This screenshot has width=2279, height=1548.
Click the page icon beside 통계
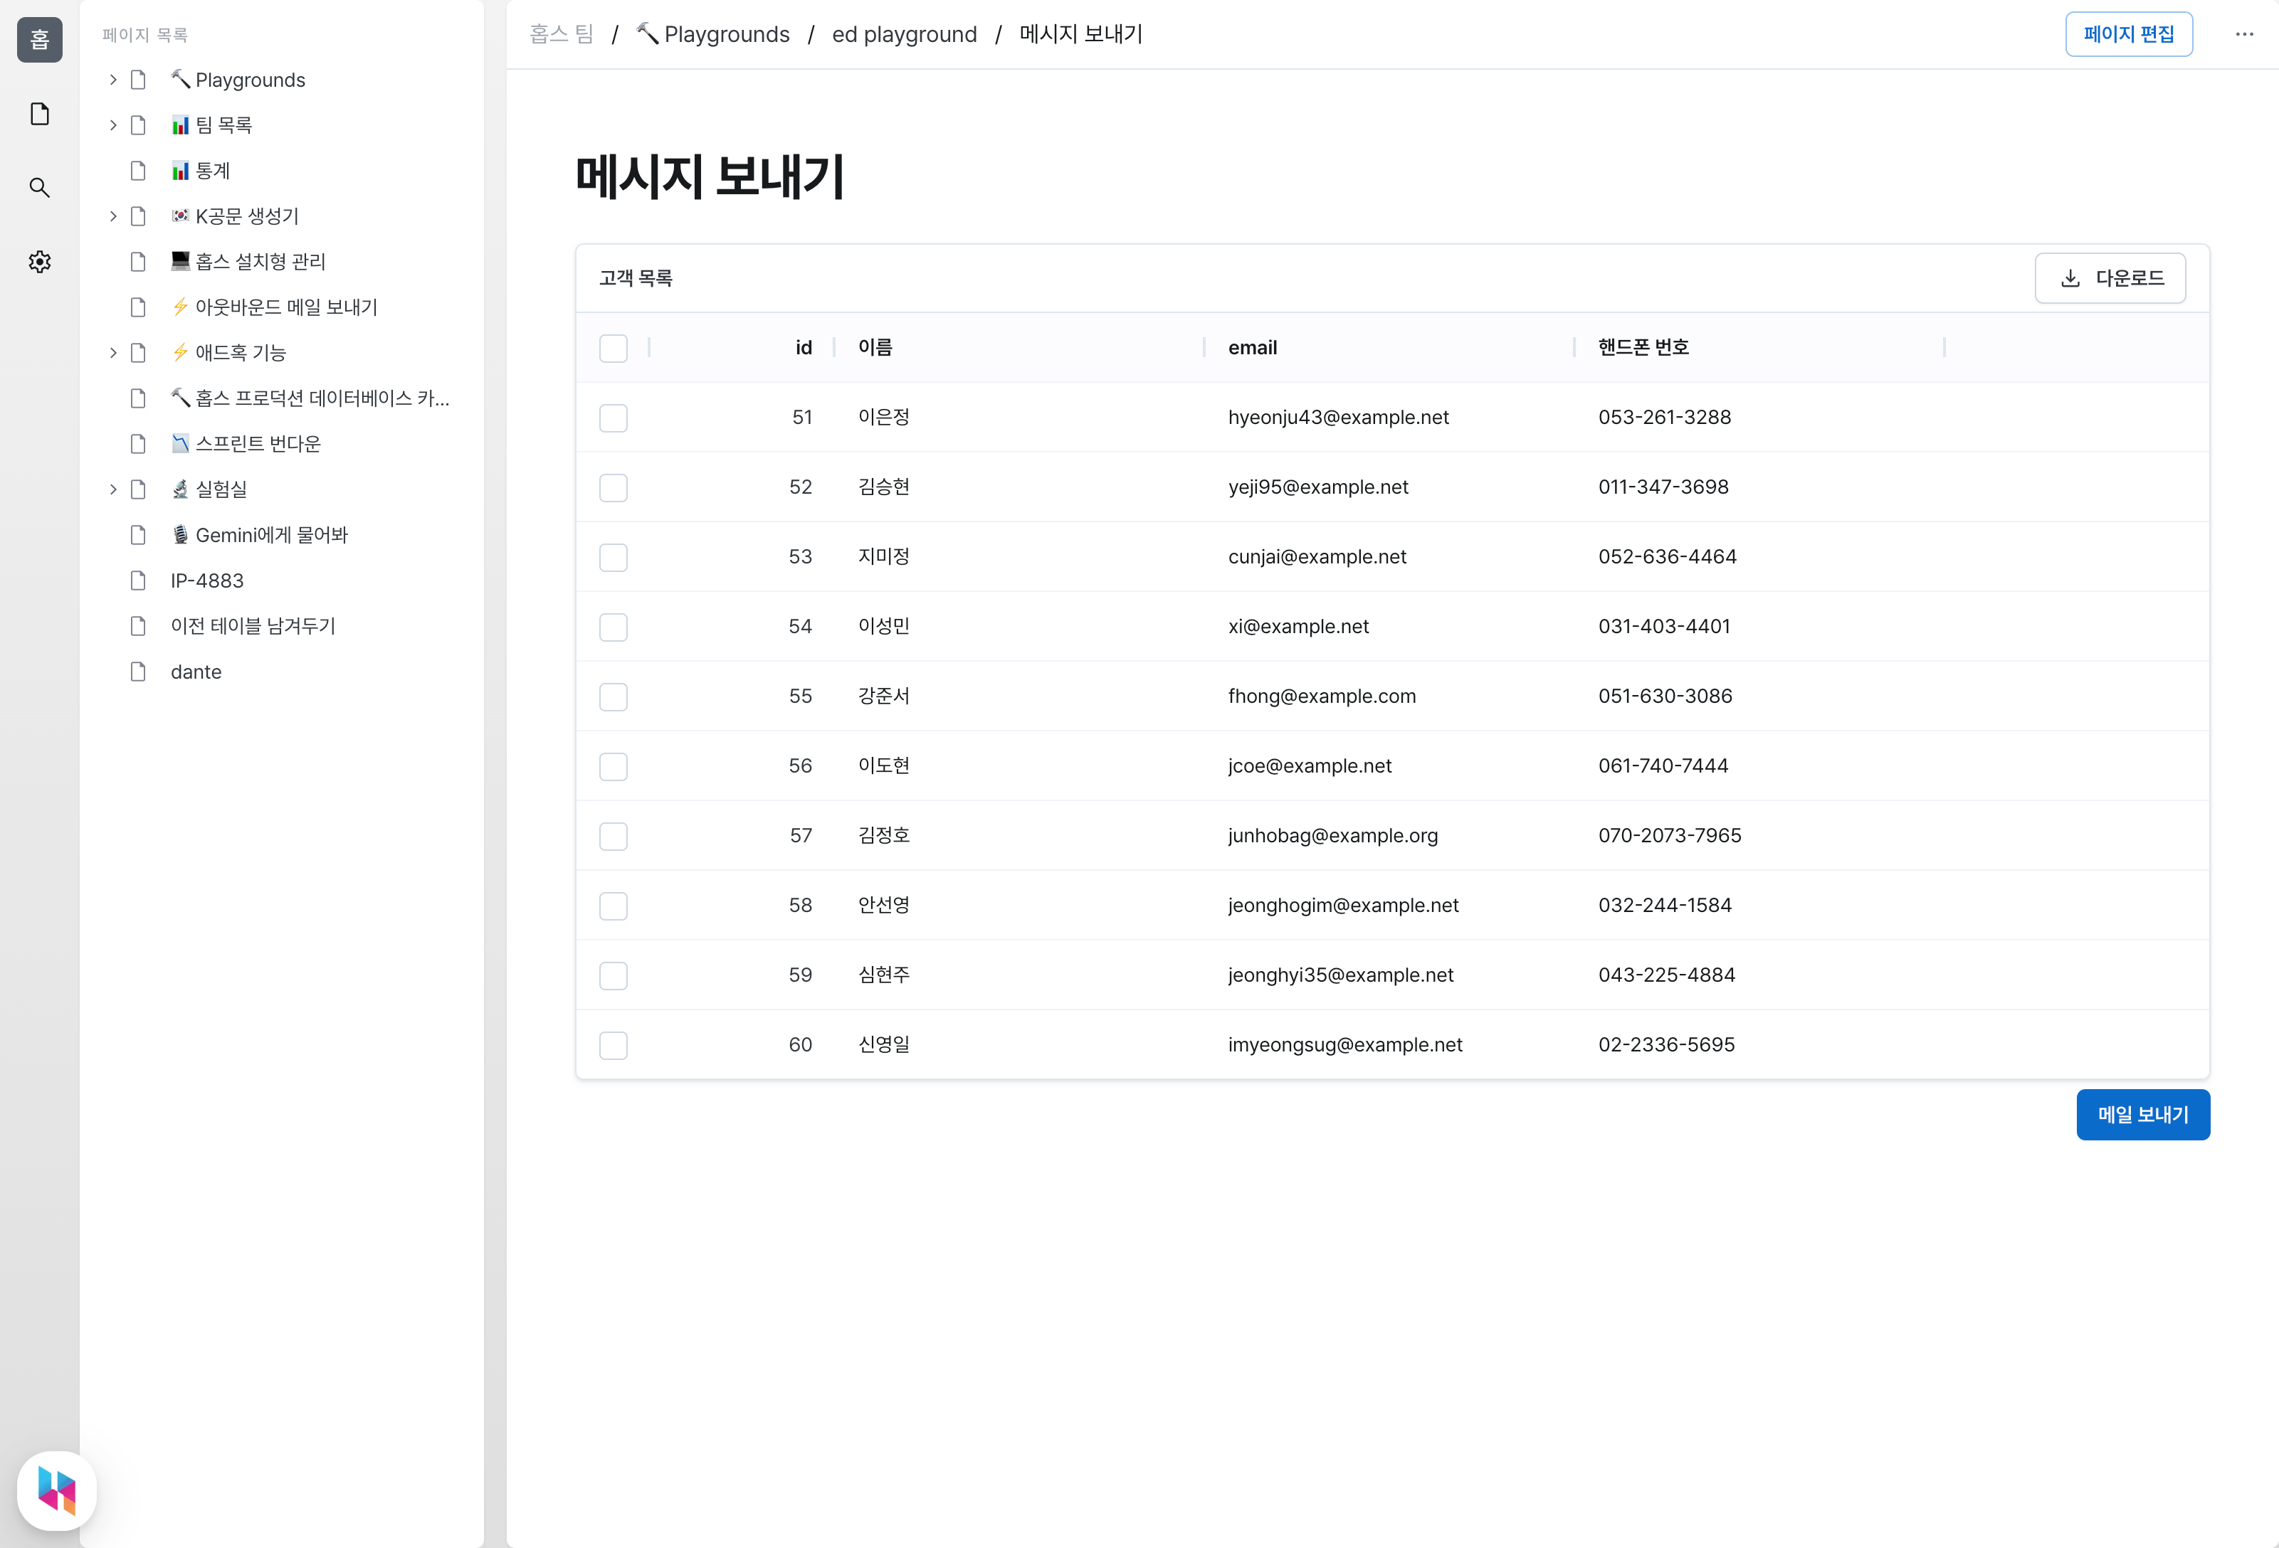138,171
